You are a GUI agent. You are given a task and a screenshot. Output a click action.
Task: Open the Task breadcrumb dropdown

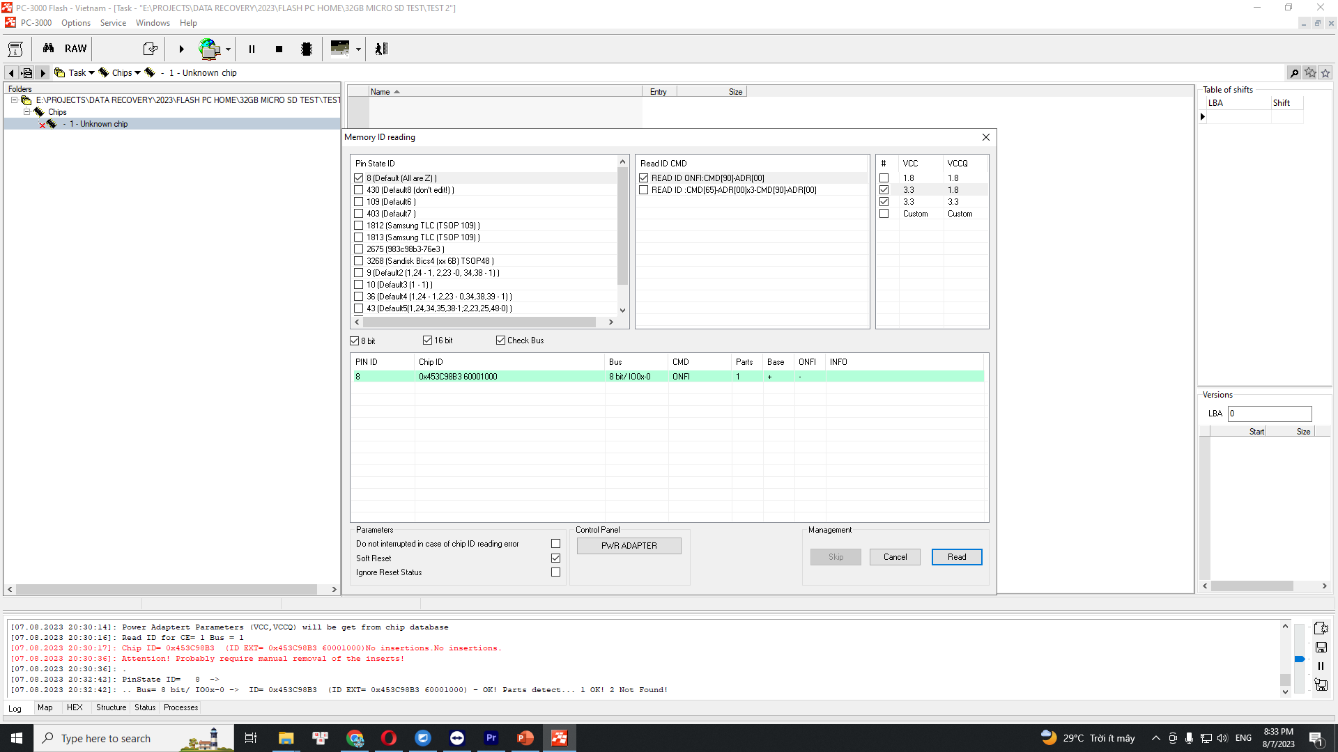tap(91, 73)
